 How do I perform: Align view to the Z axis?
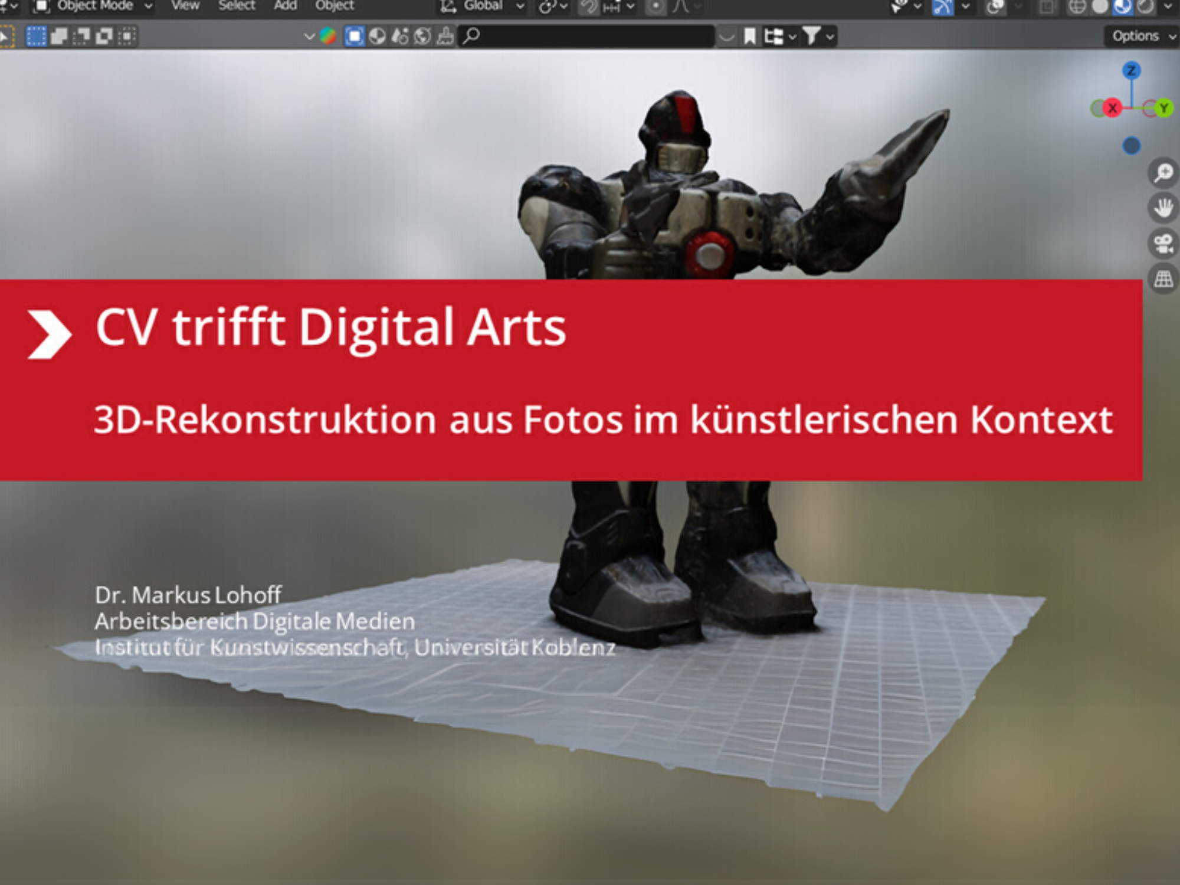pos(1131,71)
